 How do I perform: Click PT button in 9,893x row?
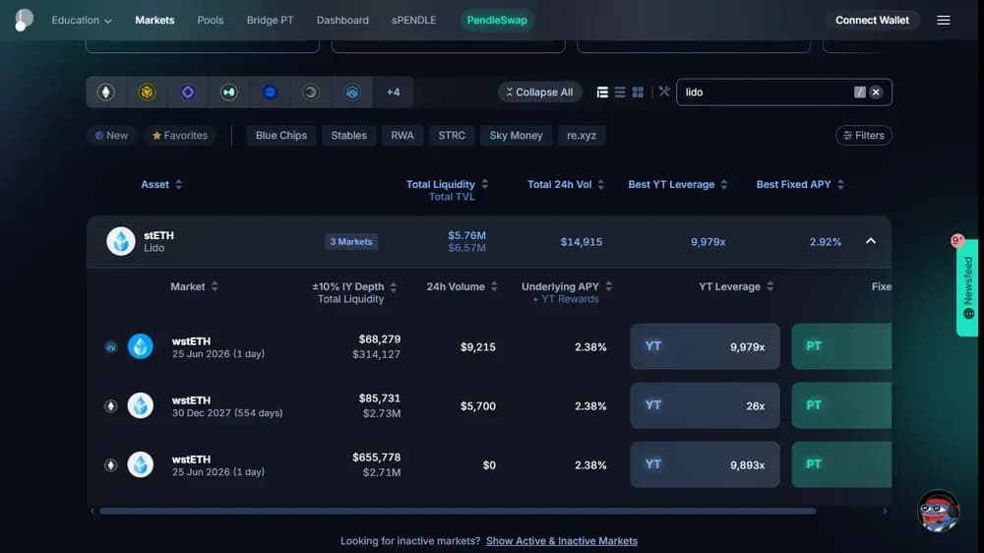tap(841, 464)
